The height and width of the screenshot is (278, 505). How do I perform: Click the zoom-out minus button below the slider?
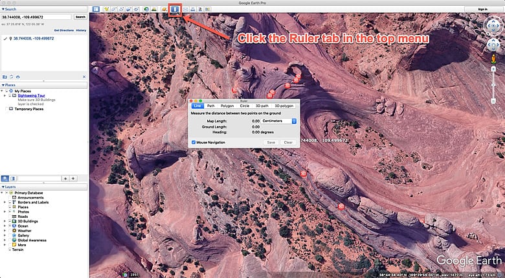[x=493, y=101]
